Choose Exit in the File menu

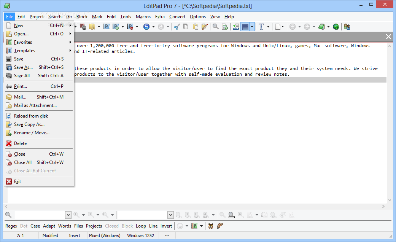pos(39,181)
